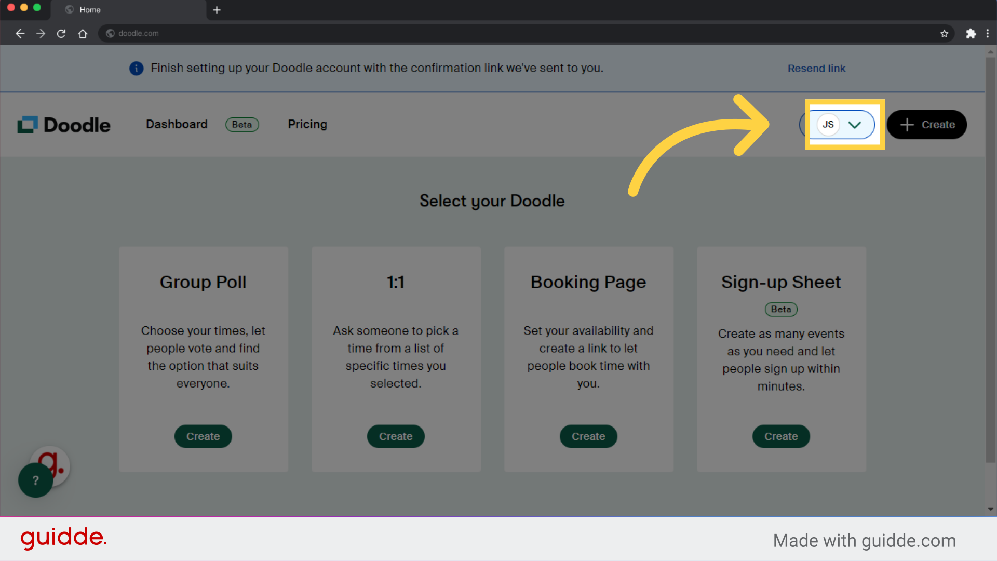The width and height of the screenshot is (997, 561).
Task: Click the site info globe in the address bar
Action: [110, 33]
